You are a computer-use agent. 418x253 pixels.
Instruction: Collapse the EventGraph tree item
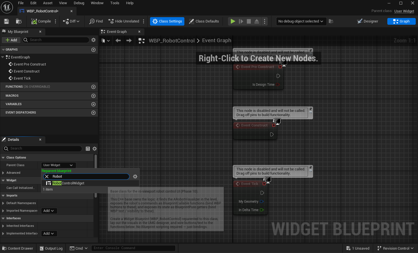[3, 57]
